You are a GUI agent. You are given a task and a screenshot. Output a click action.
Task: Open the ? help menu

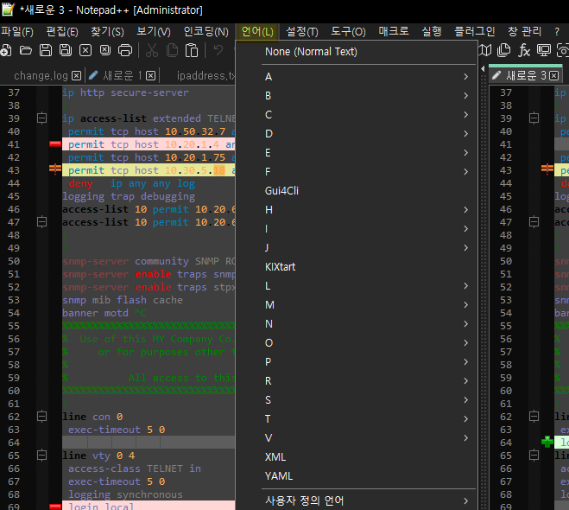click(x=557, y=32)
